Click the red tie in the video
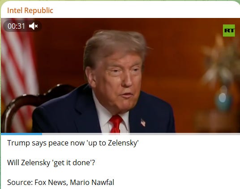The image size is (240, 189). click(116, 124)
